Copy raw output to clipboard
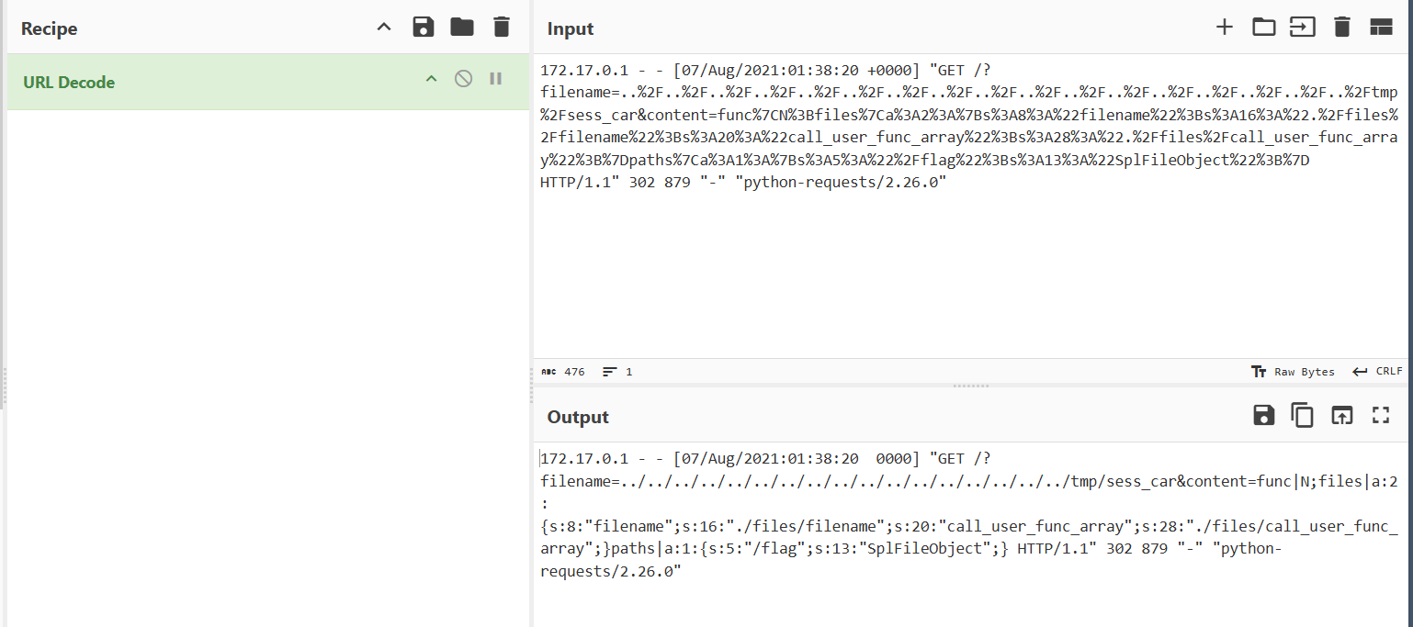 1303,416
